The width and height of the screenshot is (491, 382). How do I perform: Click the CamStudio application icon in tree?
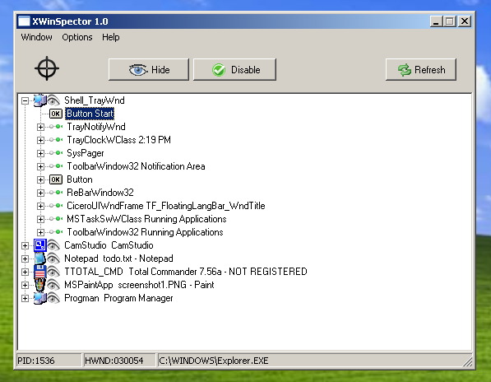40,245
